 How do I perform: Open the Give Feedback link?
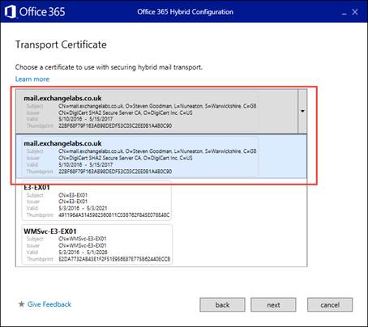[49, 304]
